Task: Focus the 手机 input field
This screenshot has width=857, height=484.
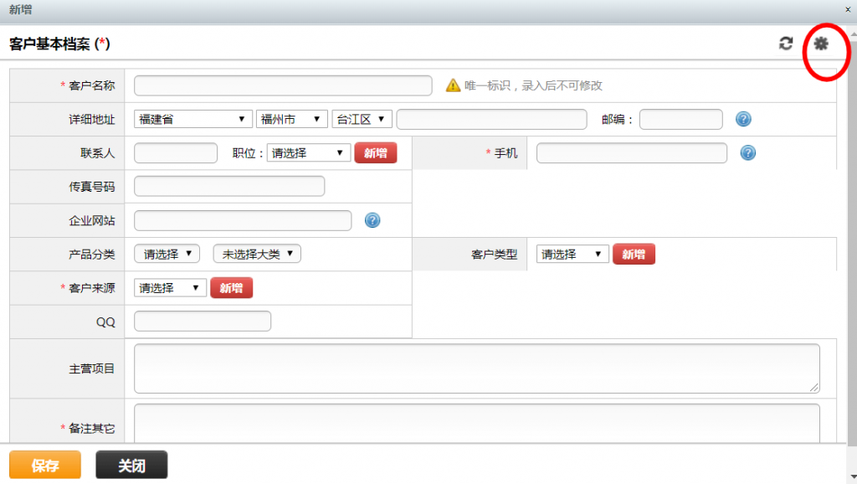Action: point(632,153)
